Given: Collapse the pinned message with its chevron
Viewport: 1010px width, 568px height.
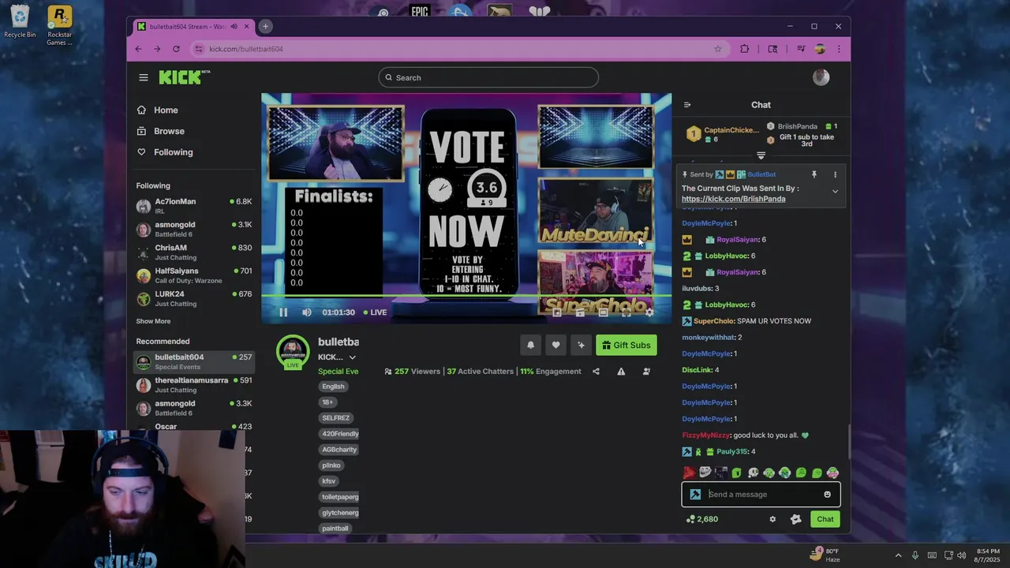Looking at the screenshot, I should coord(835,192).
